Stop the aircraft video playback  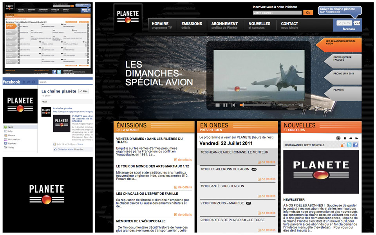pos(217,105)
